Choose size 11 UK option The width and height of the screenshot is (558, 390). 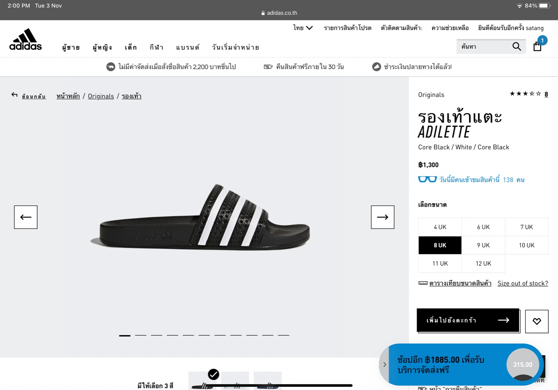click(440, 263)
